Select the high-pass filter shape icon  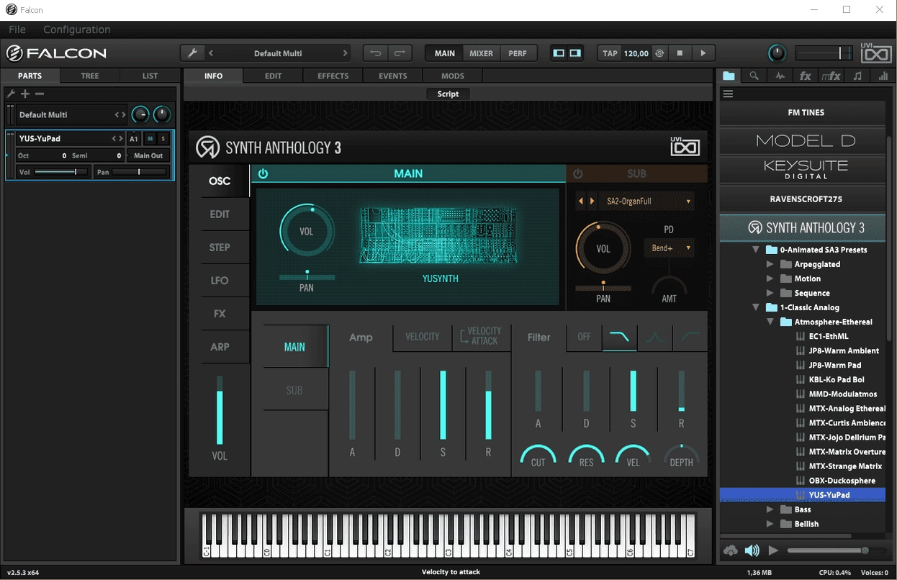pos(690,337)
